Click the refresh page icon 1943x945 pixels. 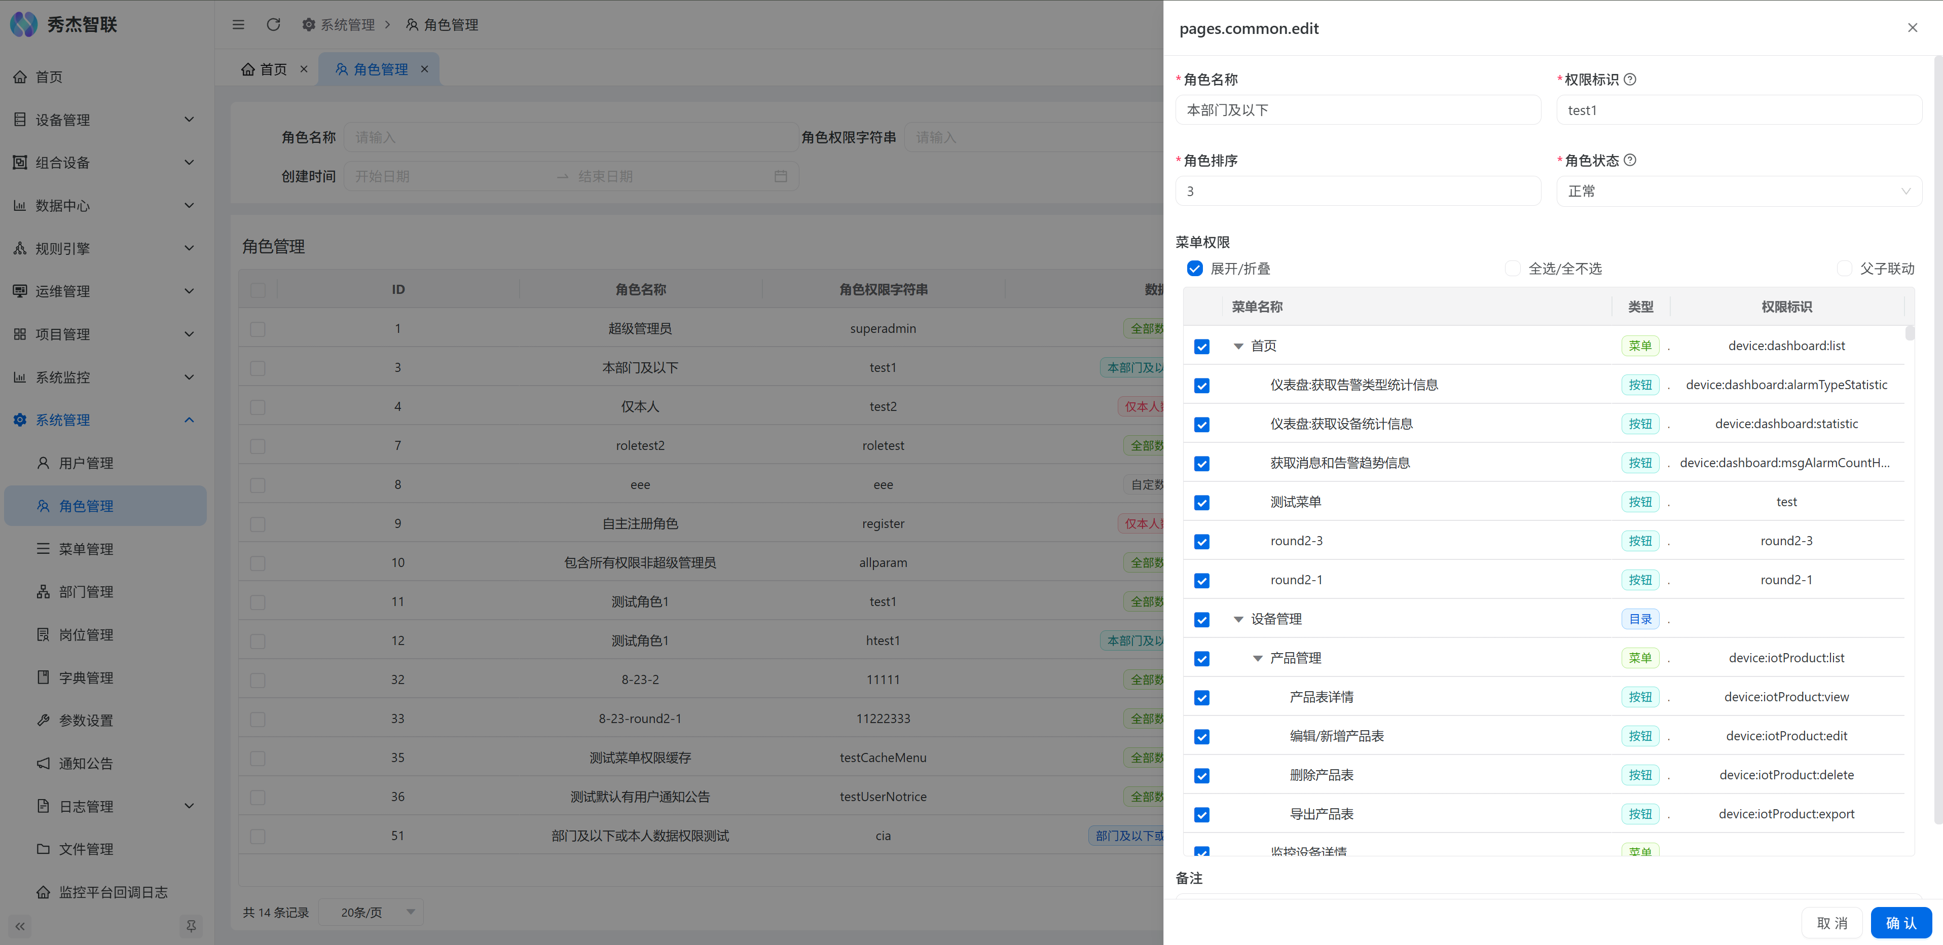click(x=273, y=25)
